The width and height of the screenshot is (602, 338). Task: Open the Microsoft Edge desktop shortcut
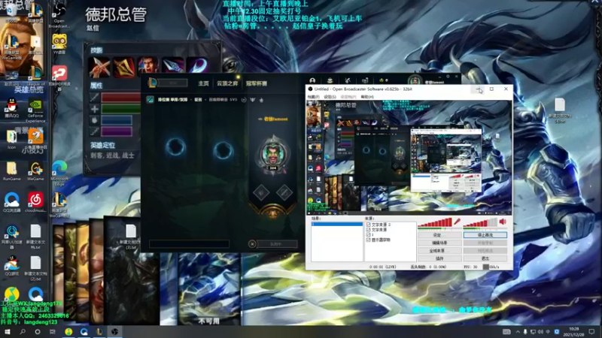pyautogui.click(x=59, y=174)
